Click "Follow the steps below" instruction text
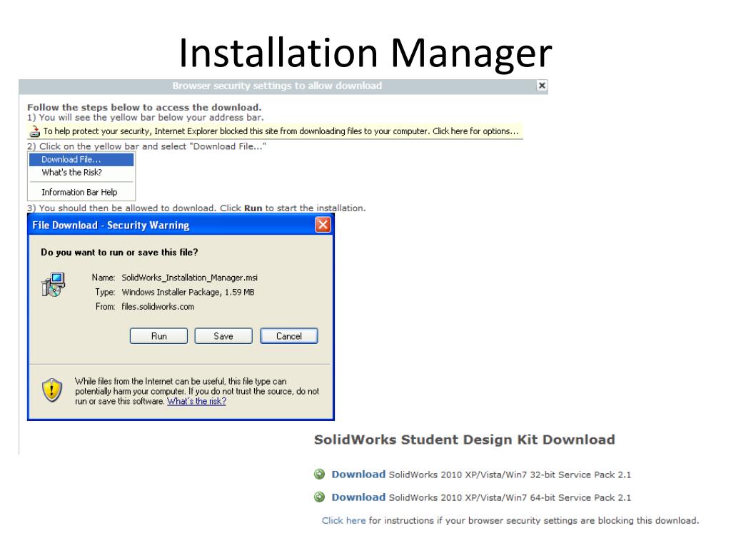 click(144, 107)
